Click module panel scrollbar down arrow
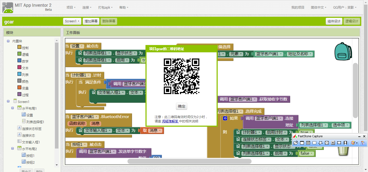Image resolution: width=368 pixels, height=172 pixels. click(57, 165)
